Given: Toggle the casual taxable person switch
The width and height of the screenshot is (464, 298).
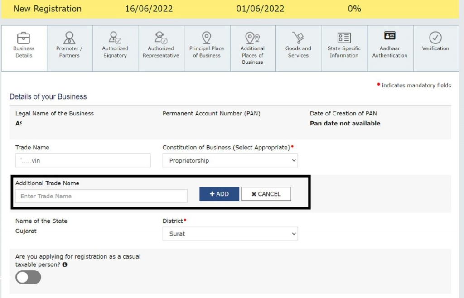Looking at the screenshot, I should tap(28, 277).
